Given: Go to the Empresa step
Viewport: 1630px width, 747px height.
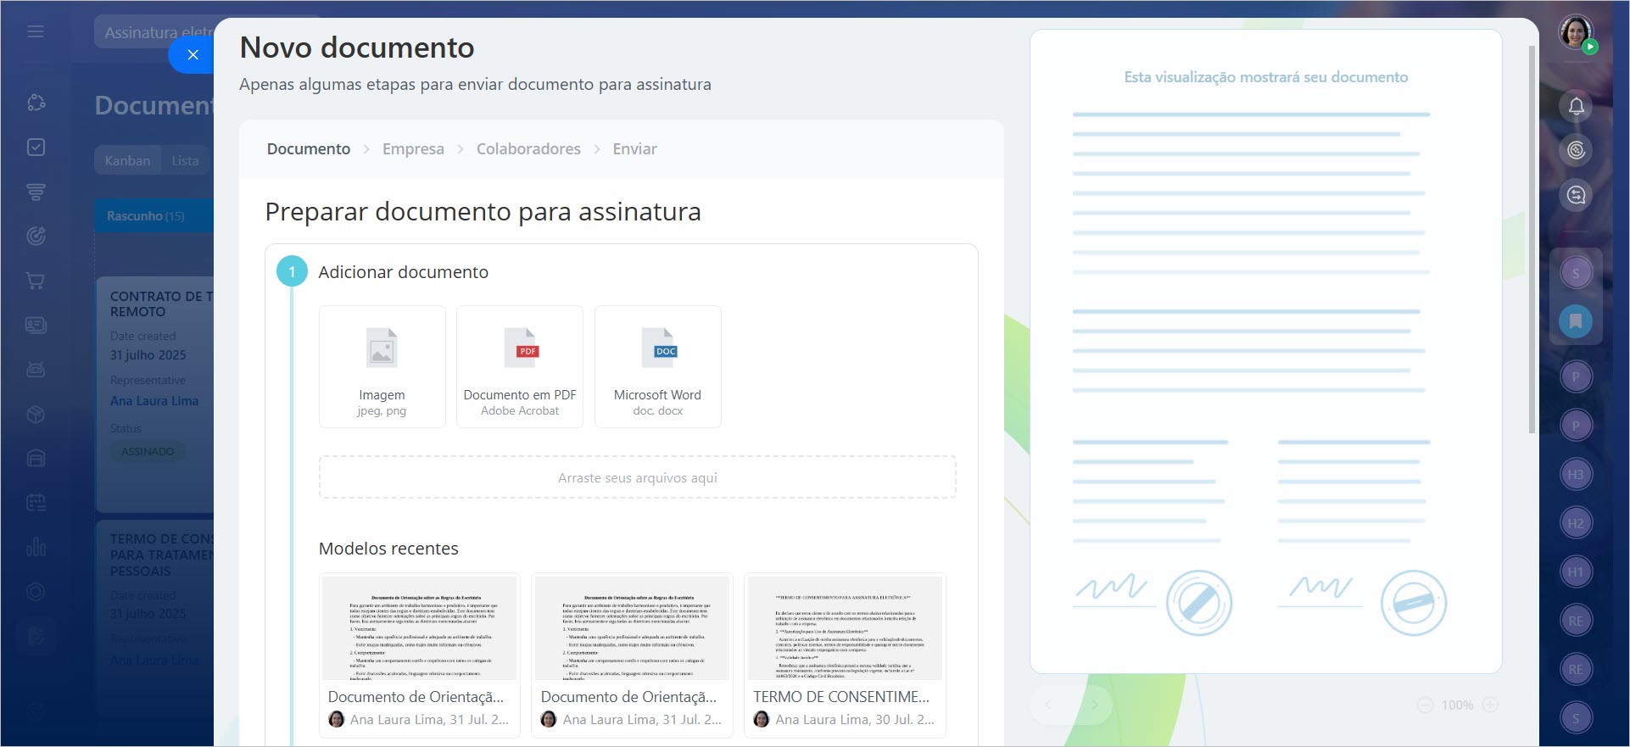Looking at the screenshot, I should point(413,149).
